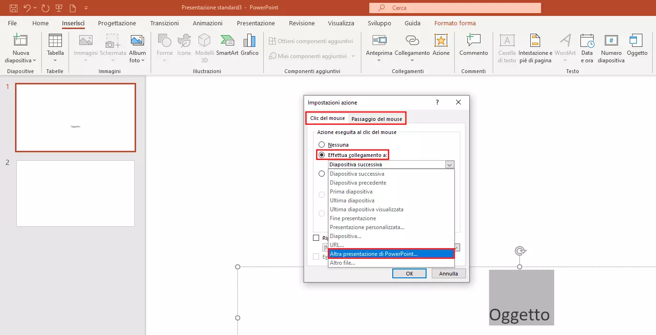Insert a chart with Grafico icon
Viewport: 656px width, 335px height.
pyautogui.click(x=250, y=41)
